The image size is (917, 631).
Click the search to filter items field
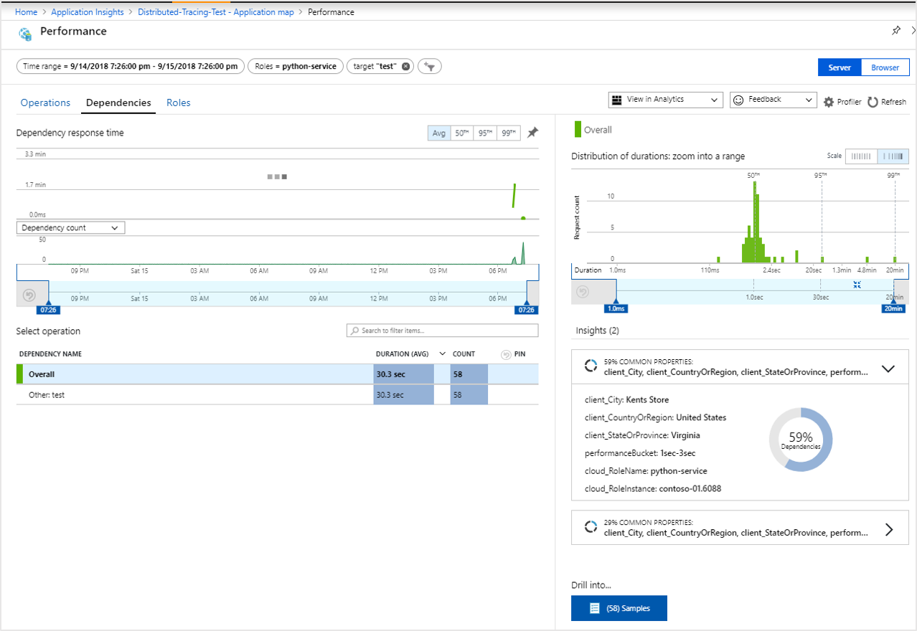pyautogui.click(x=442, y=331)
